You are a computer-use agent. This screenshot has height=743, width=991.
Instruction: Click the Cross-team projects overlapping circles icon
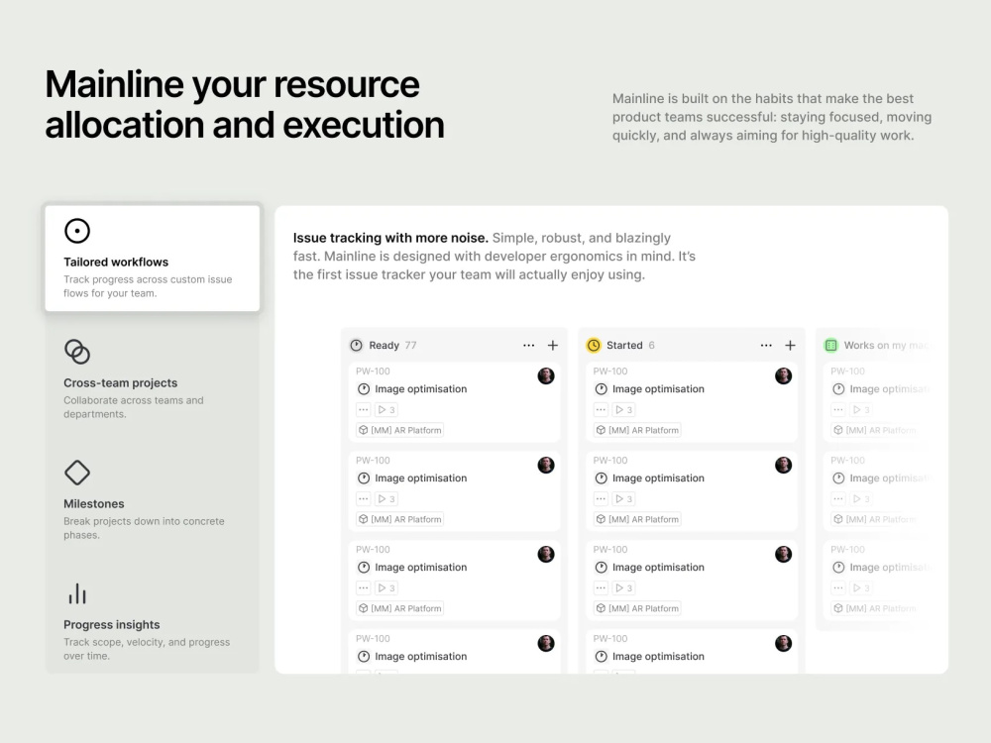(77, 352)
